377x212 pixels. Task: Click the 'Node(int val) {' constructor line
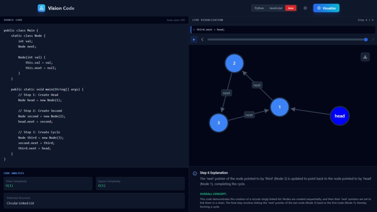(32, 57)
